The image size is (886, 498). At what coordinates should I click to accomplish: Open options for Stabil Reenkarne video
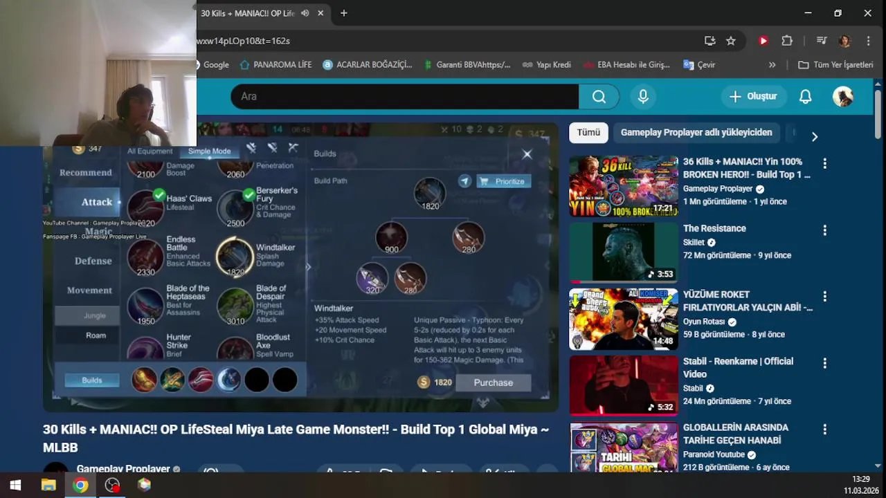point(824,363)
